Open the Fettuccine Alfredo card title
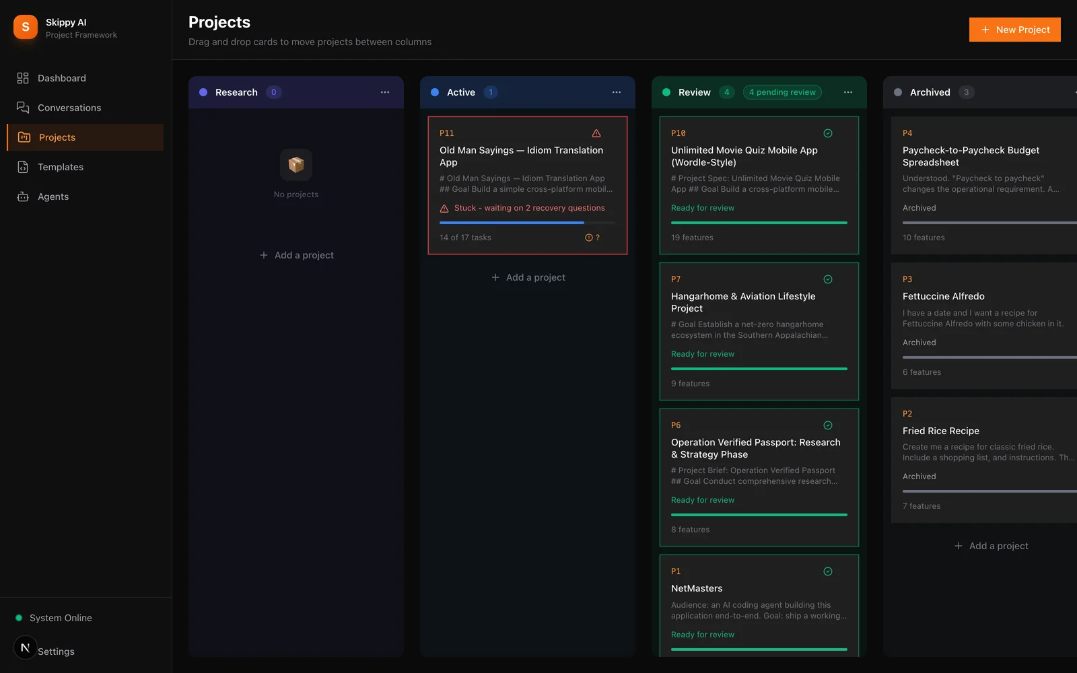The width and height of the screenshot is (1077, 673). (x=944, y=296)
